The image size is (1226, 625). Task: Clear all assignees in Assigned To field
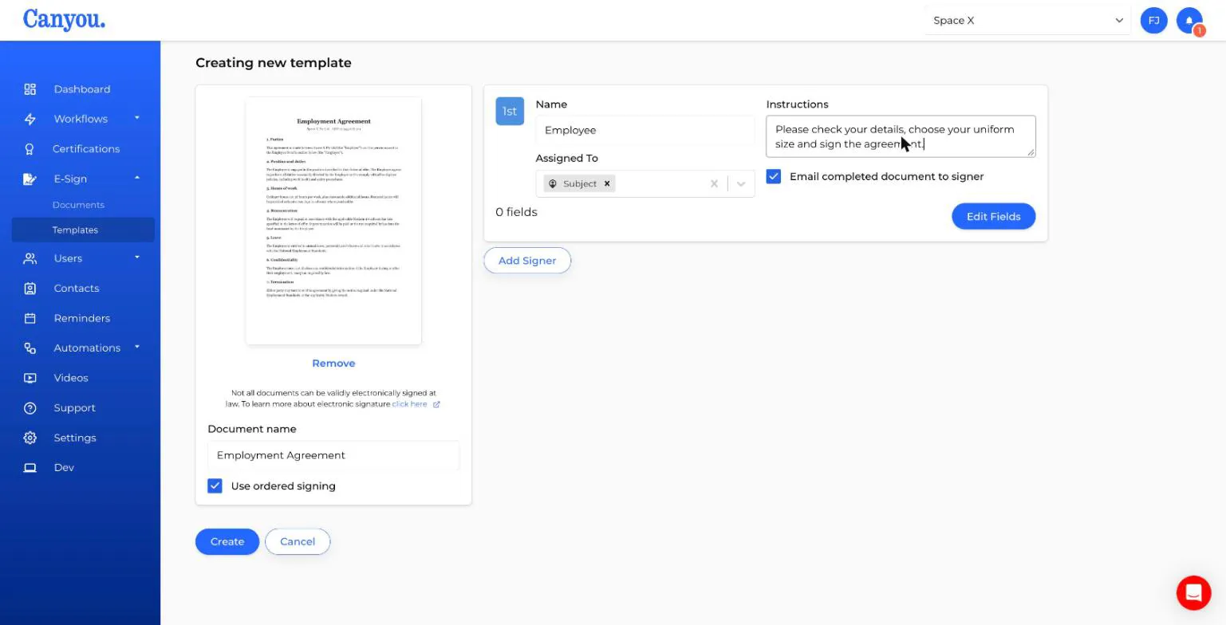pyautogui.click(x=714, y=184)
